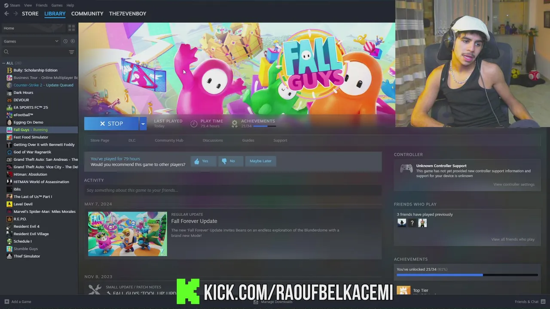Open dropdown arrow next to STOP button

tap(143, 124)
